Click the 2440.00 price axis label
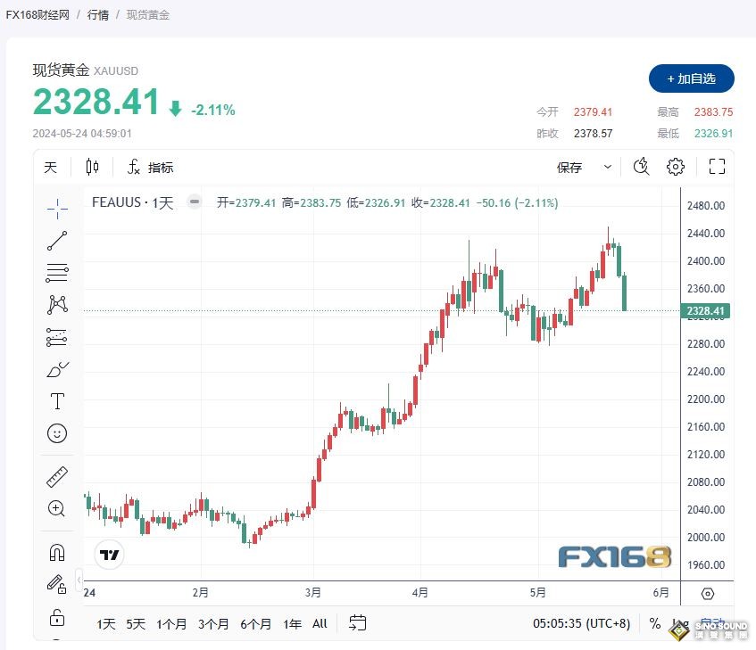The image size is (756, 650). pyautogui.click(x=706, y=234)
